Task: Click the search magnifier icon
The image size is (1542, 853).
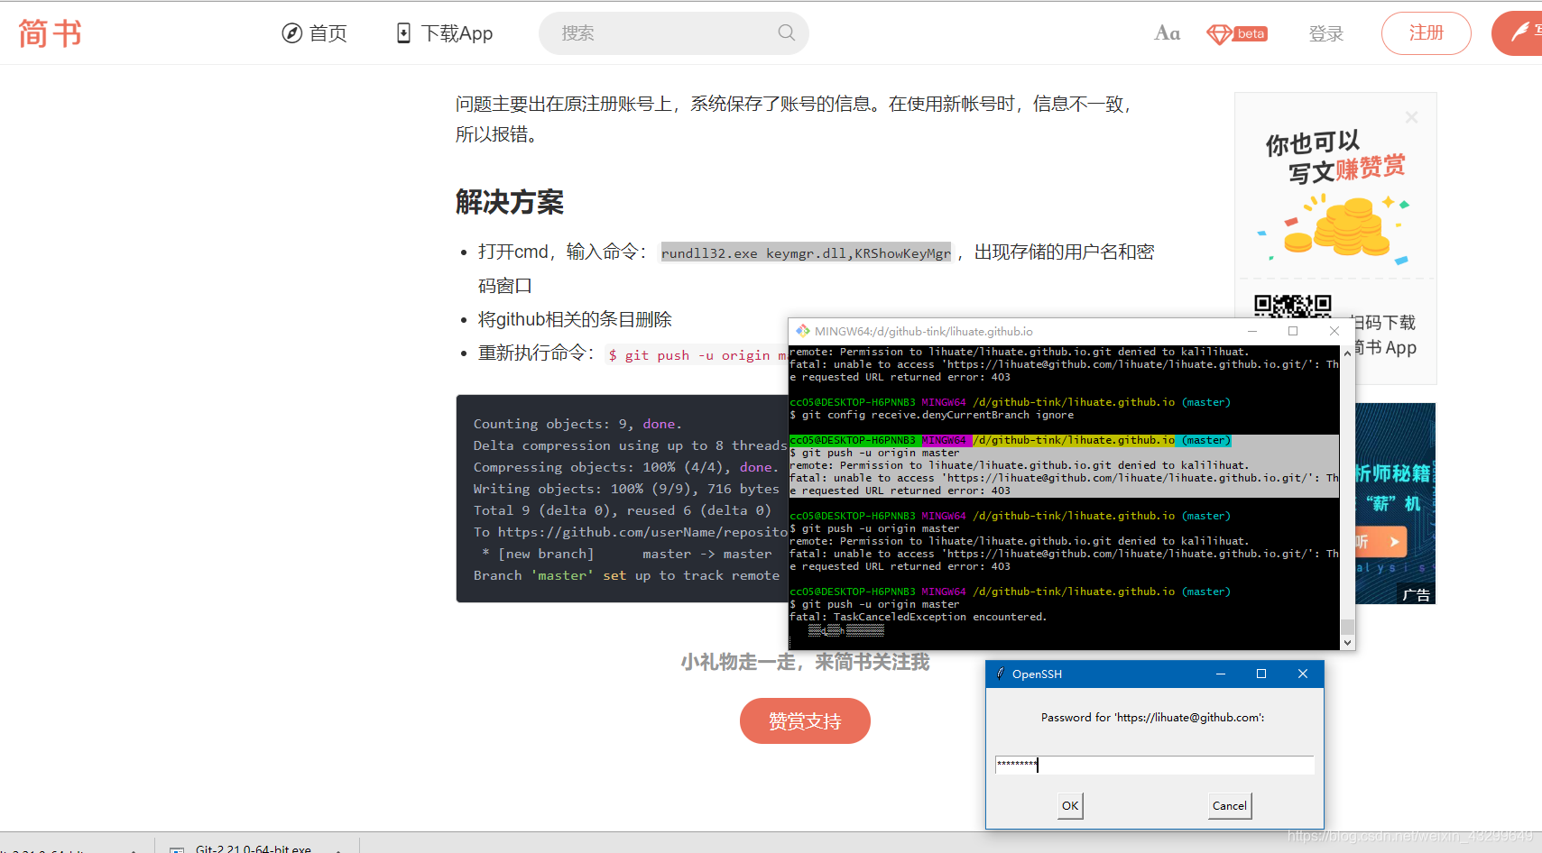Action: click(787, 32)
